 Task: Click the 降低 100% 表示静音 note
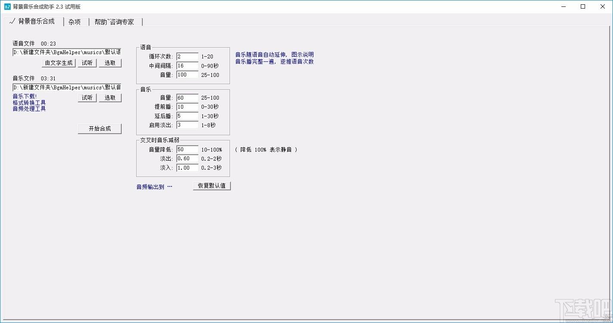266,149
